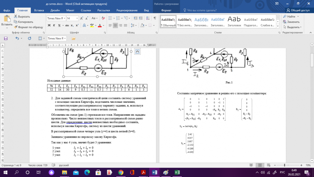Open the Рецензирование ribbon tab
314x177 pixels.
click(x=127, y=10)
